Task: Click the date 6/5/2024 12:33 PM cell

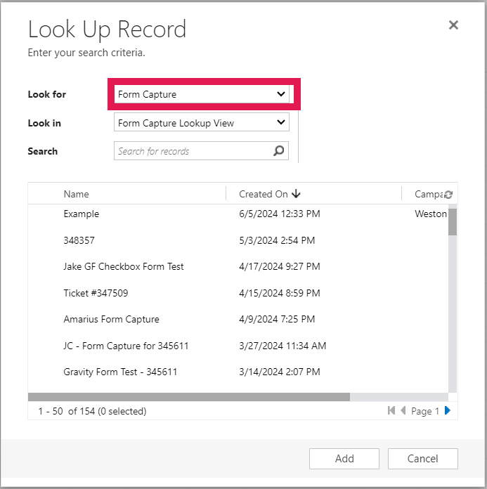Action: pyautogui.click(x=280, y=214)
